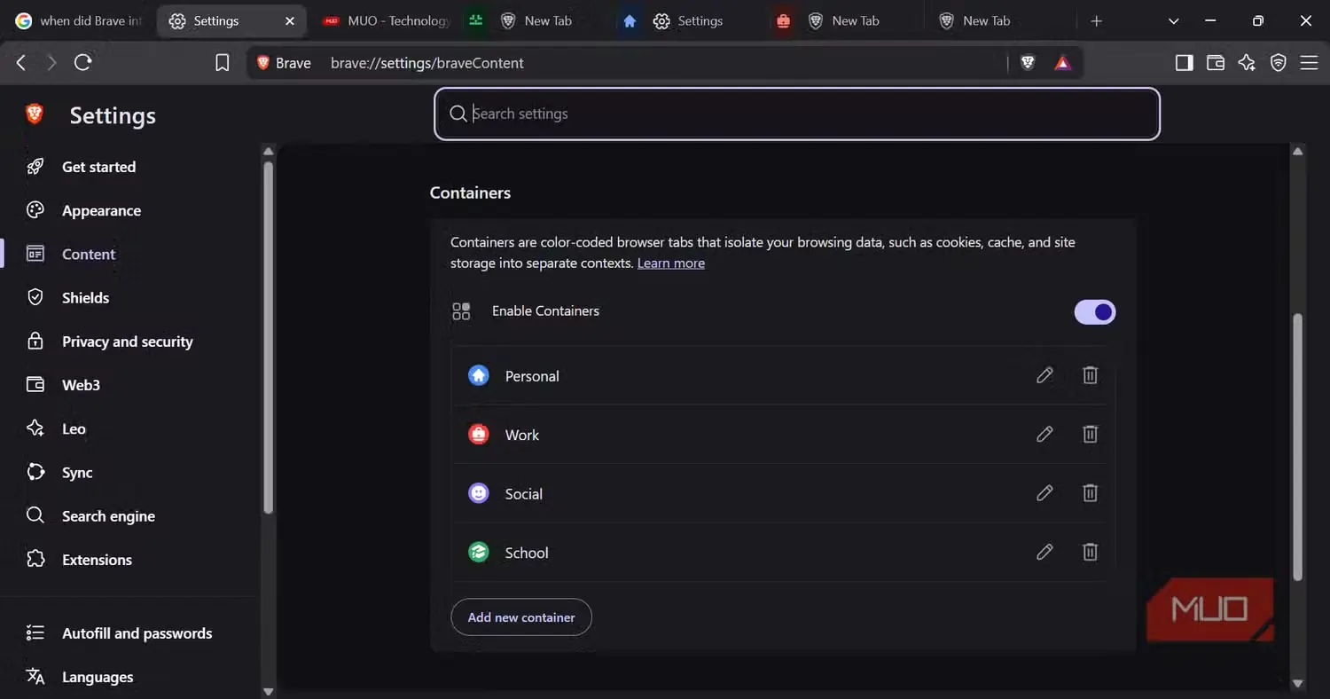The width and height of the screenshot is (1330, 699).
Task: Open Shields settings section
Action: (x=85, y=297)
